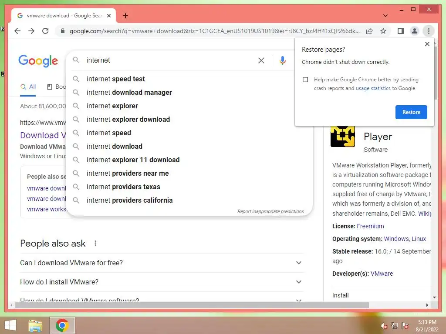This screenshot has width=446, height=334.
Task: Choose internet explorer 11 download
Action: (x=189, y=160)
